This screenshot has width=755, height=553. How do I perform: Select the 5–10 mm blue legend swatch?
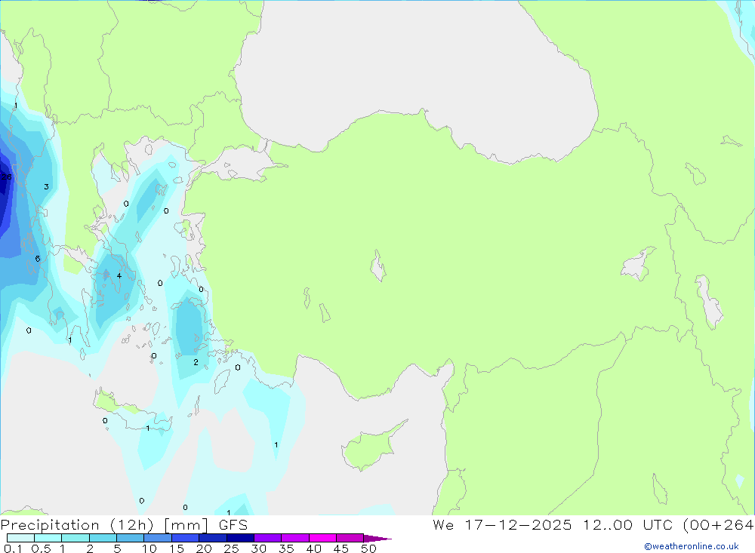131,538
